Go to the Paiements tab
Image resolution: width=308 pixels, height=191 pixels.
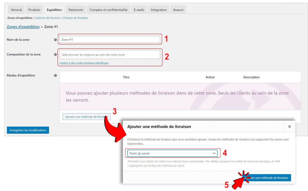(76, 10)
